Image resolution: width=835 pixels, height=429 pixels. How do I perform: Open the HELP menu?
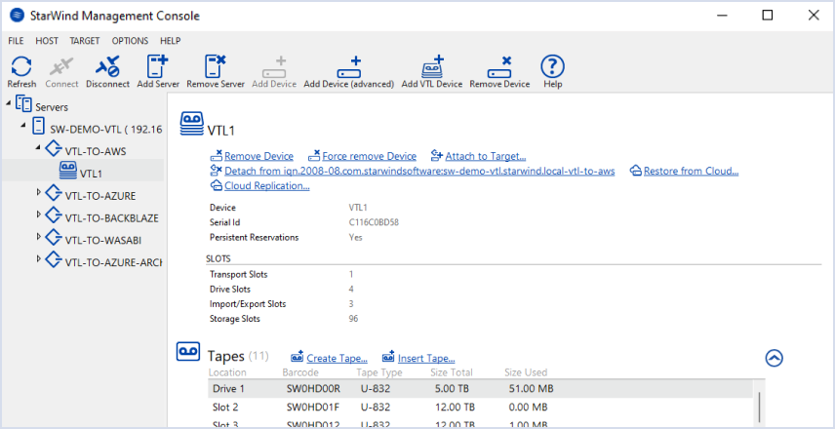pyautogui.click(x=171, y=41)
